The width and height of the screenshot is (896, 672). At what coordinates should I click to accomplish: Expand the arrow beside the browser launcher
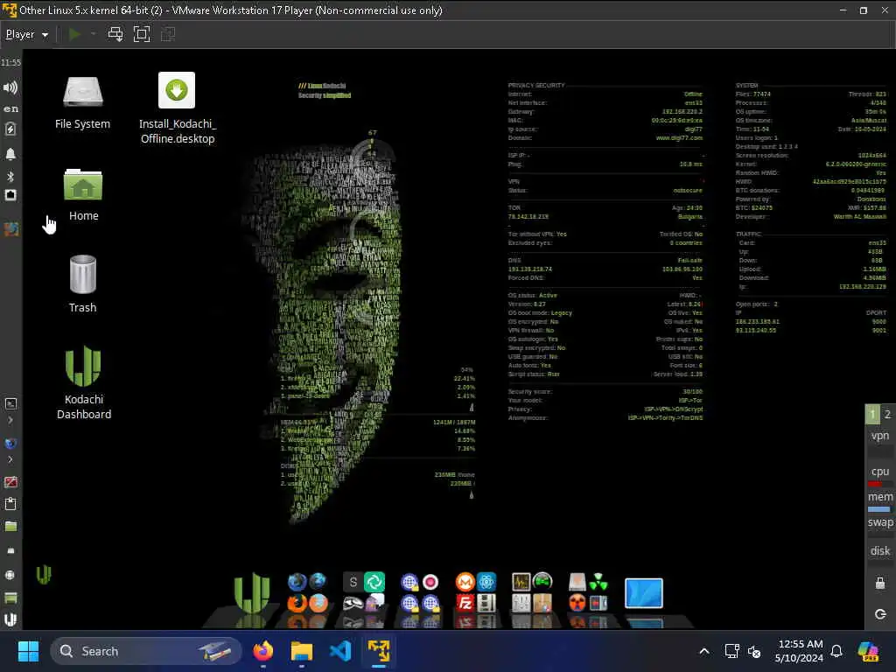pyautogui.click(x=10, y=459)
